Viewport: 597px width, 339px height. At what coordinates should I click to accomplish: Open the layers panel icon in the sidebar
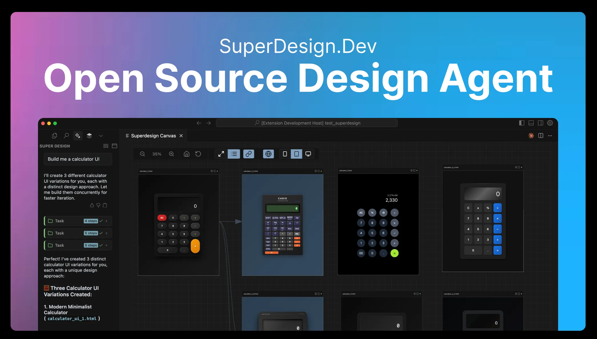click(89, 136)
